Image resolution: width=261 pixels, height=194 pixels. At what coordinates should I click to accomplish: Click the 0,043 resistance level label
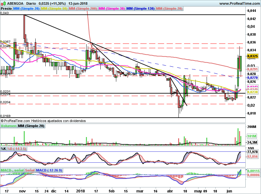click(x=4, y=13)
